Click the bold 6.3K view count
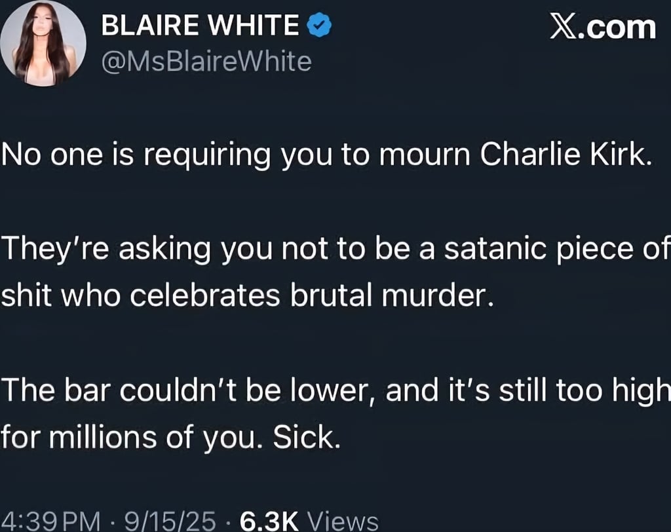Image resolution: width=671 pixels, height=532 pixels. pyautogui.click(x=269, y=521)
